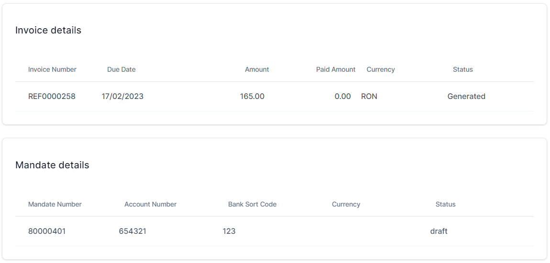This screenshot has height=263, width=550.
Task: Click the Amount column header
Action: (x=257, y=69)
